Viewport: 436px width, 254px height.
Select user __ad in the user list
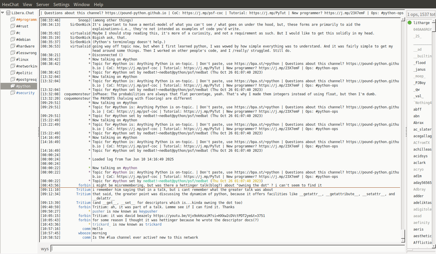(x=417, y=49)
